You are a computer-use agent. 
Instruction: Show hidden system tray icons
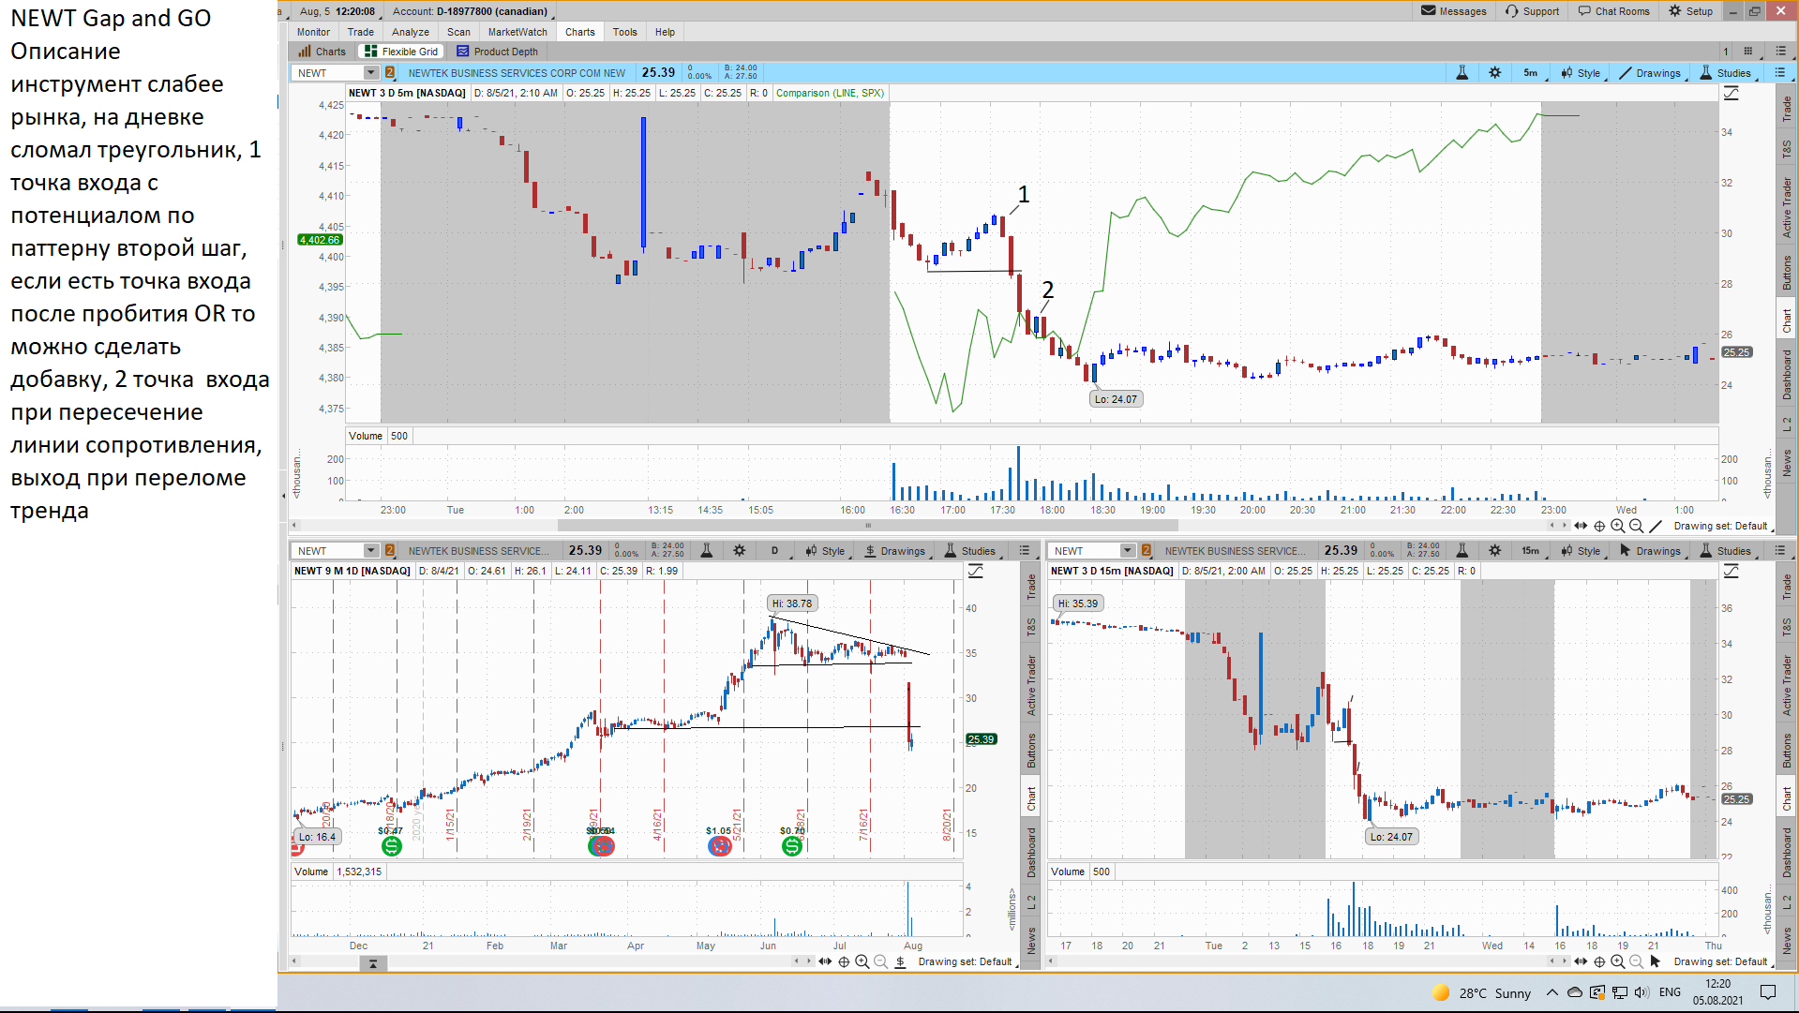coord(1552,992)
